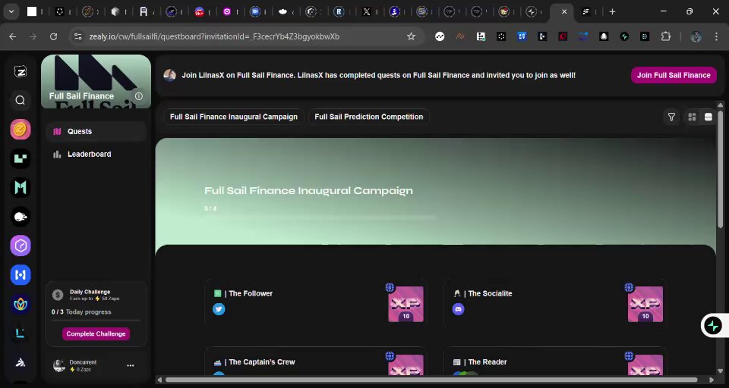Click the Complete Challenge button

click(x=96, y=333)
